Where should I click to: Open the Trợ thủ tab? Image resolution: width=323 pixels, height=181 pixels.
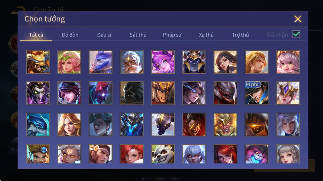pos(240,35)
